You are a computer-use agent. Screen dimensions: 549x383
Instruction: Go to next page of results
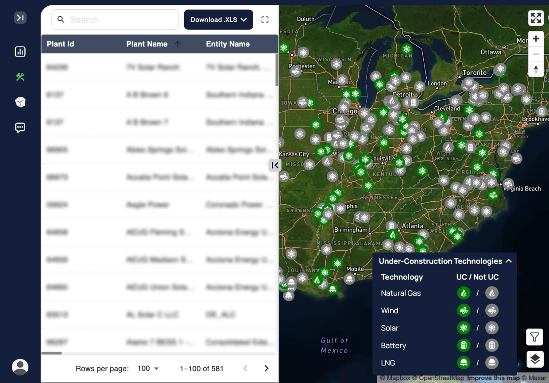click(x=267, y=368)
